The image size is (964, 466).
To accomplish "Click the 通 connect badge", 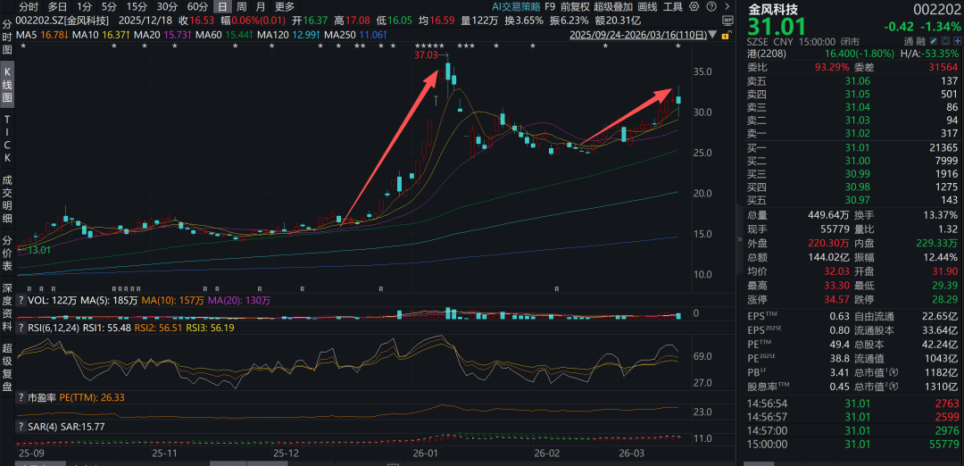I will tap(909, 42).
